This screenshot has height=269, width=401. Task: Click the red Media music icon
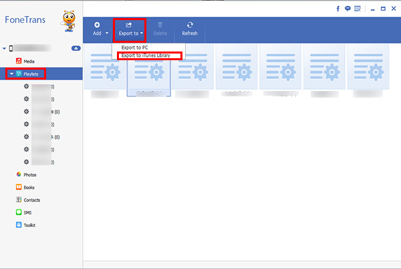pyautogui.click(x=19, y=61)
